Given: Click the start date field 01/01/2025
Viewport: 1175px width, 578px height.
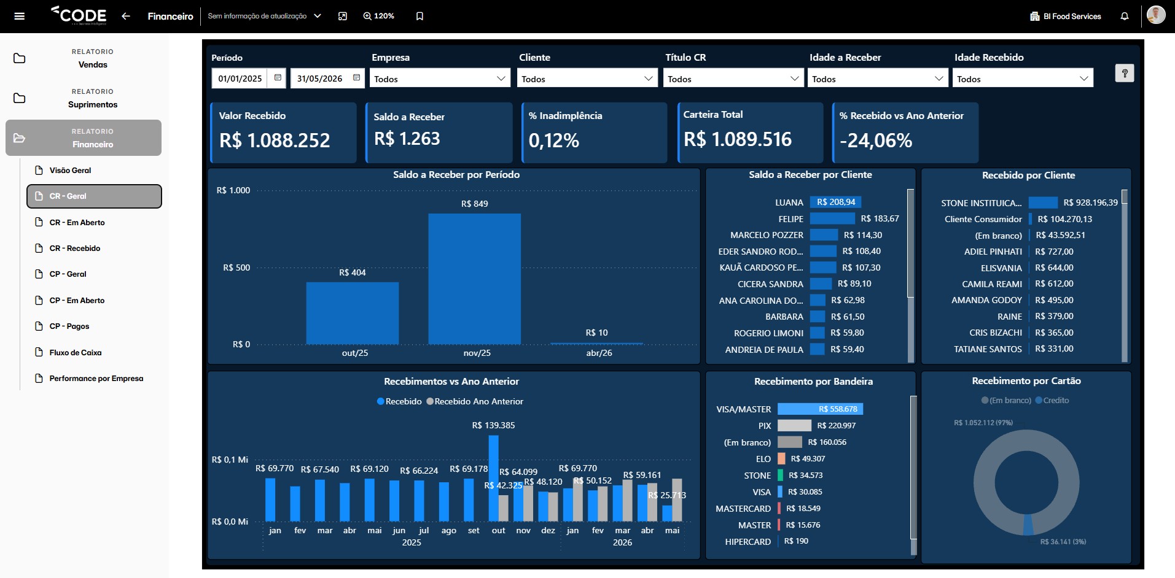Looking at the screenshot, I should click(x=240, y=78).
